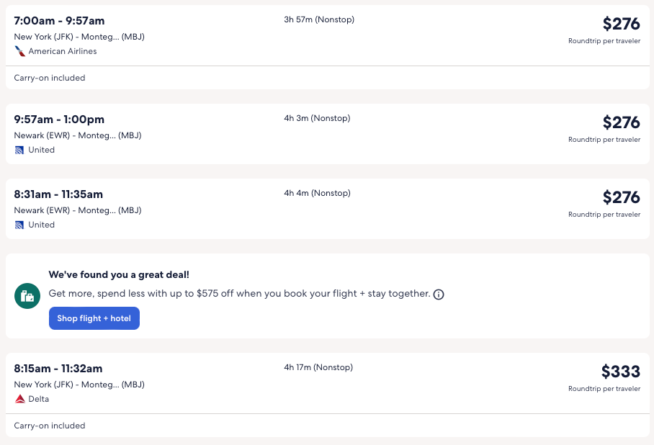Click $276 price on 9:57am United flight
654x445 pixels.
(x=621, y=122)
